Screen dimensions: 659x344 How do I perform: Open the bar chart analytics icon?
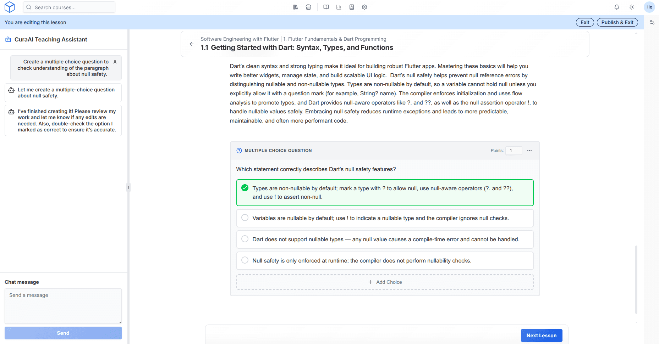(339, 7)
